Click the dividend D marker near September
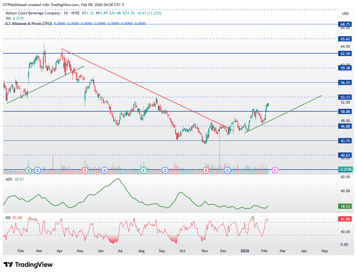This screenshot has width=357, height=274. 165,170
